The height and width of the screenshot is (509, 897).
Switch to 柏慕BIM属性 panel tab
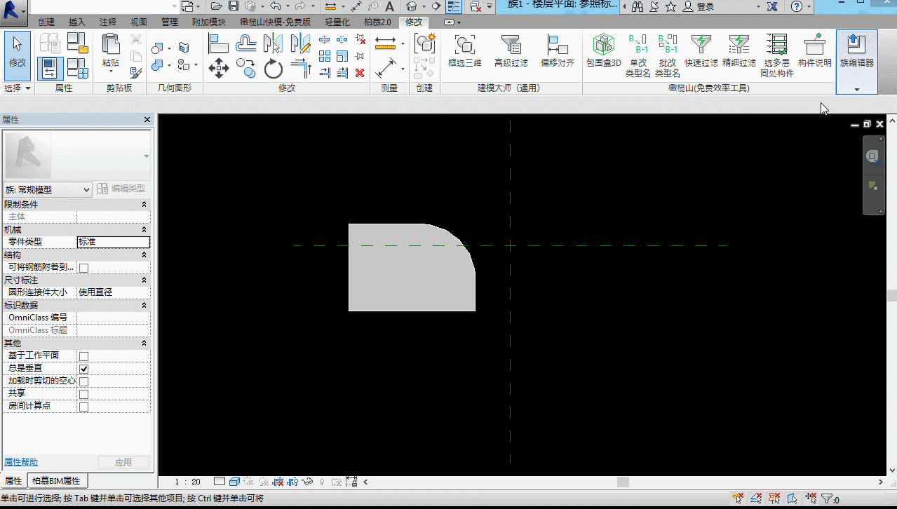coord(57,481)
